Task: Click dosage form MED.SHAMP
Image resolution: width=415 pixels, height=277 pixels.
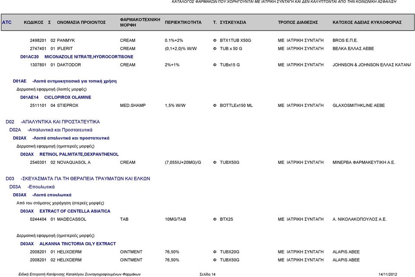Action: point(133,105)
